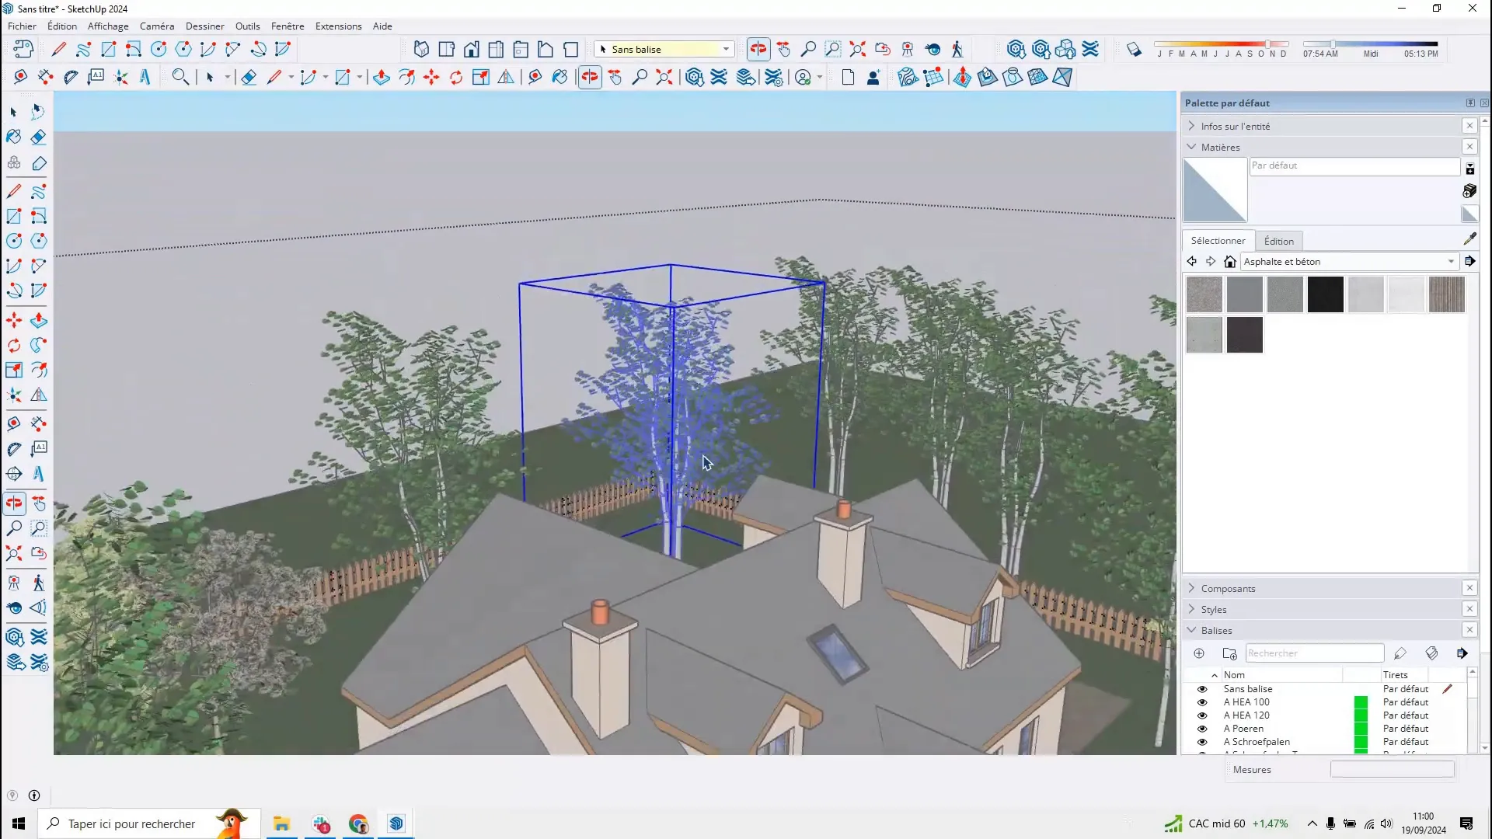Click the material sample eyedropper icon
This screenshot has height=839, width=1492.
[x=1469, y=239]
